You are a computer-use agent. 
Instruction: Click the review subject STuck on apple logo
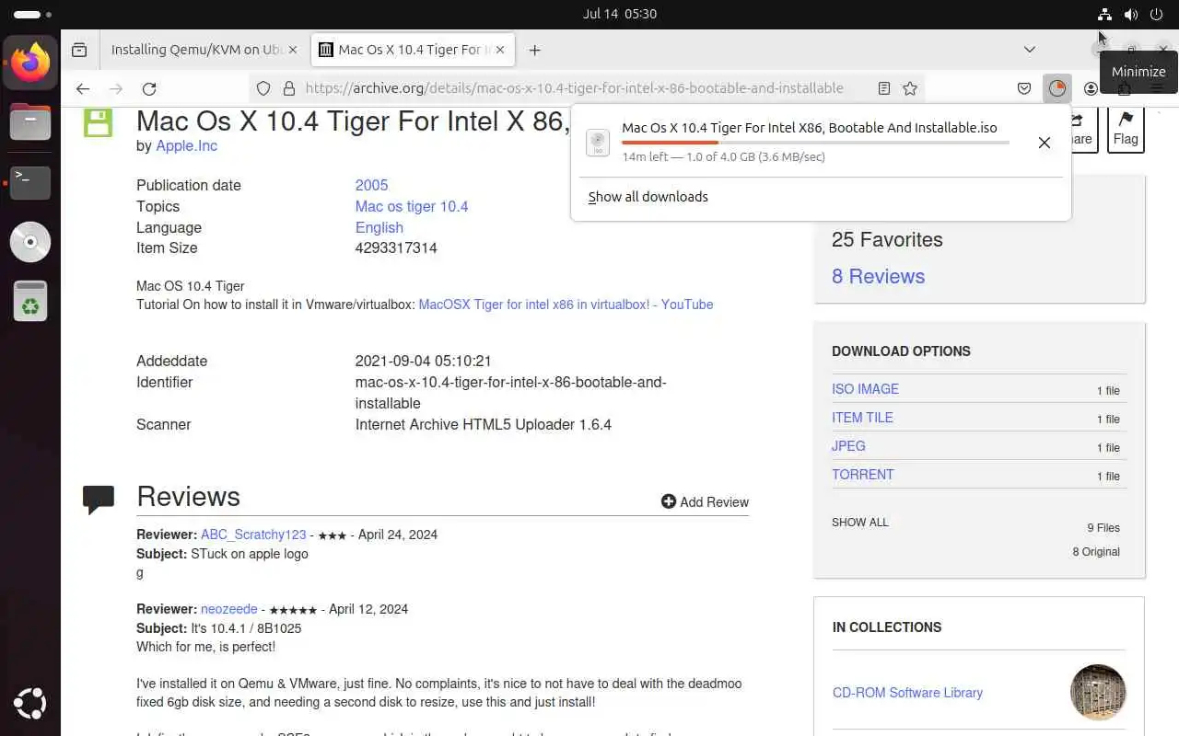[250, 554]
